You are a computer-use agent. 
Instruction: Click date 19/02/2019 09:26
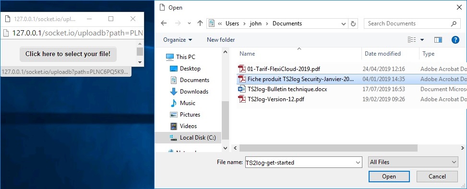click(383, 99)
